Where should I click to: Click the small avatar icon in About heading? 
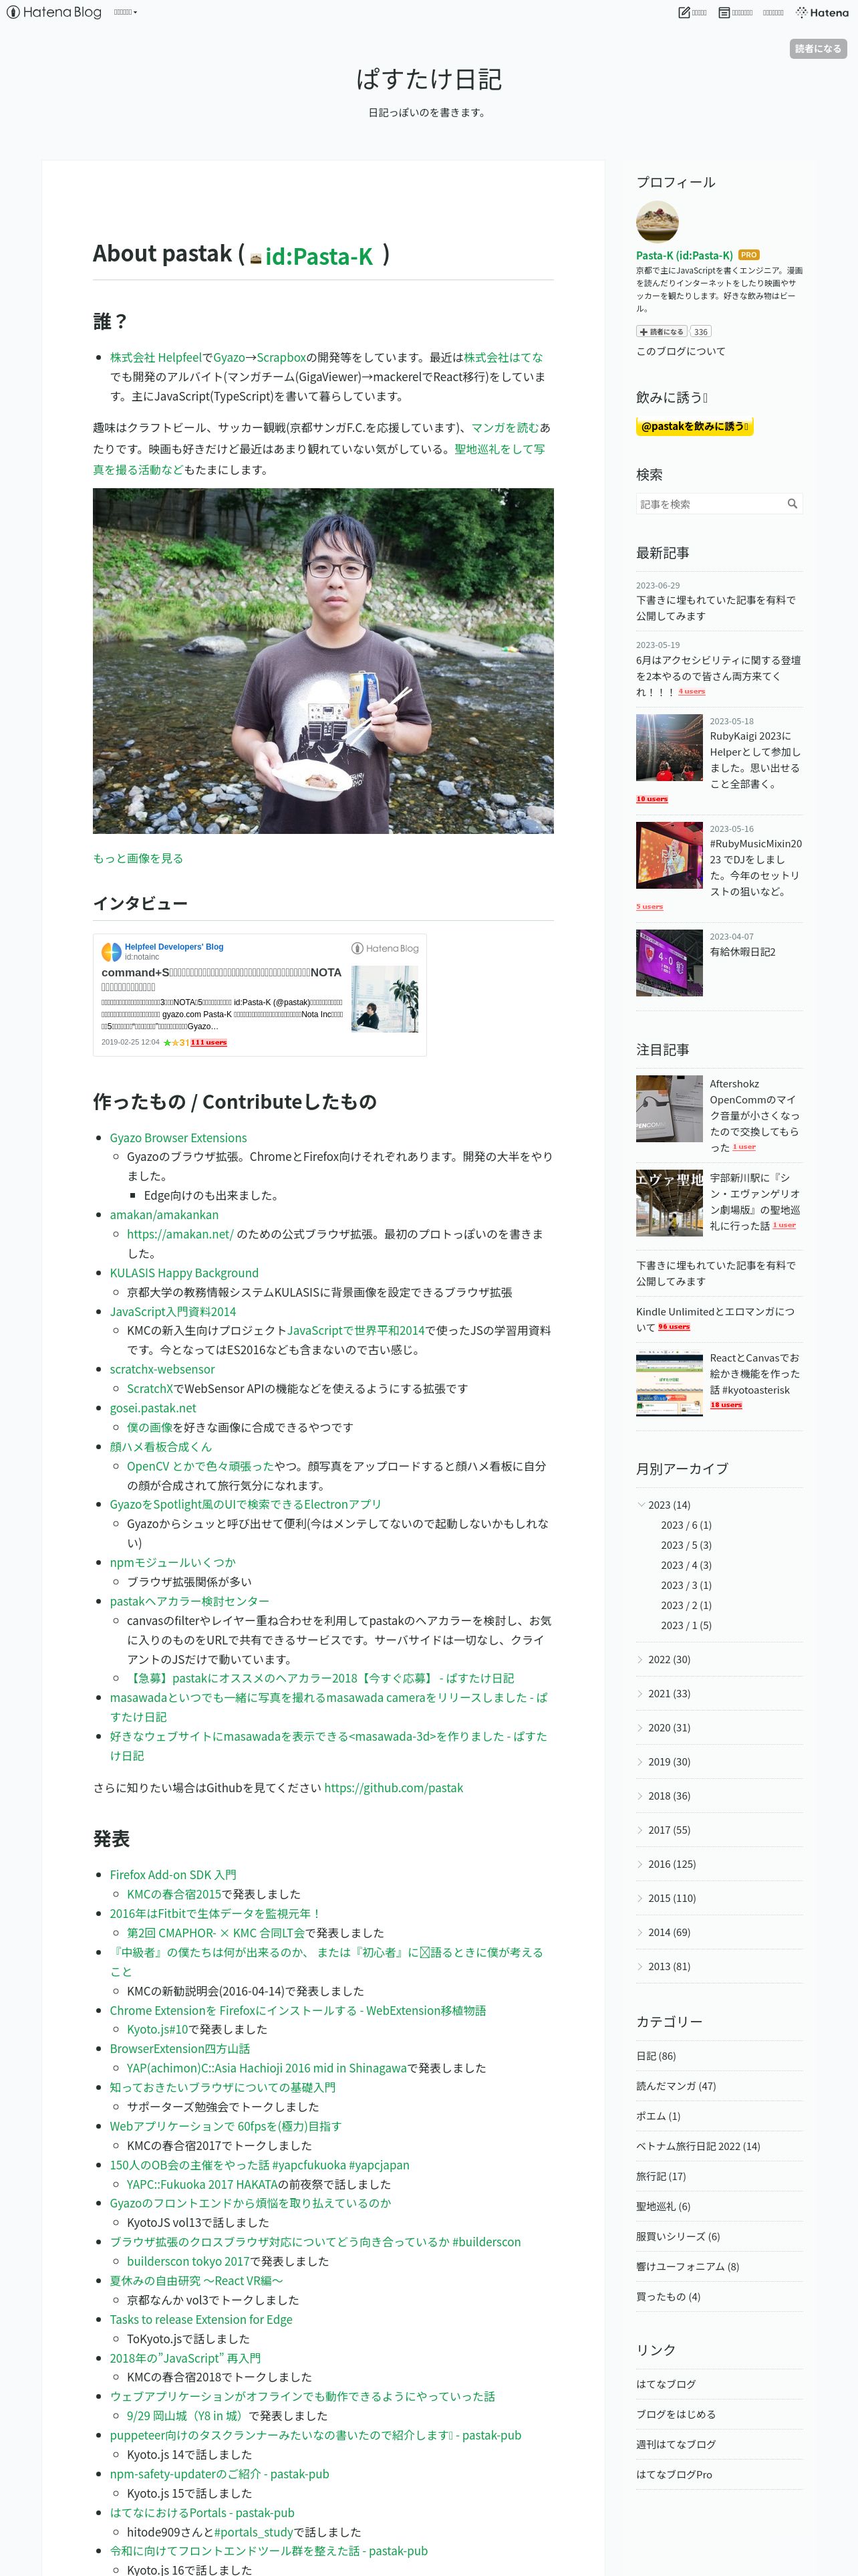tap(256, 258)
